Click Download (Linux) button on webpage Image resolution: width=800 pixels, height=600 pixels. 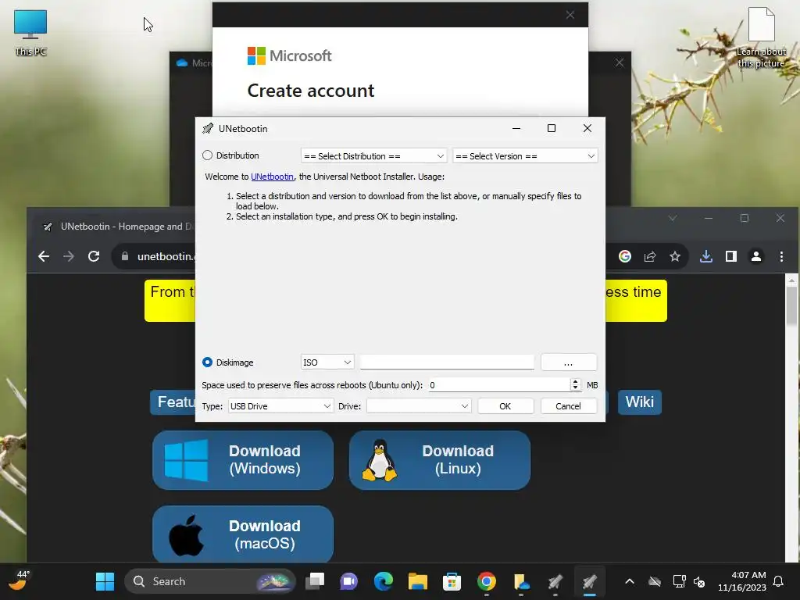point(440,459)
